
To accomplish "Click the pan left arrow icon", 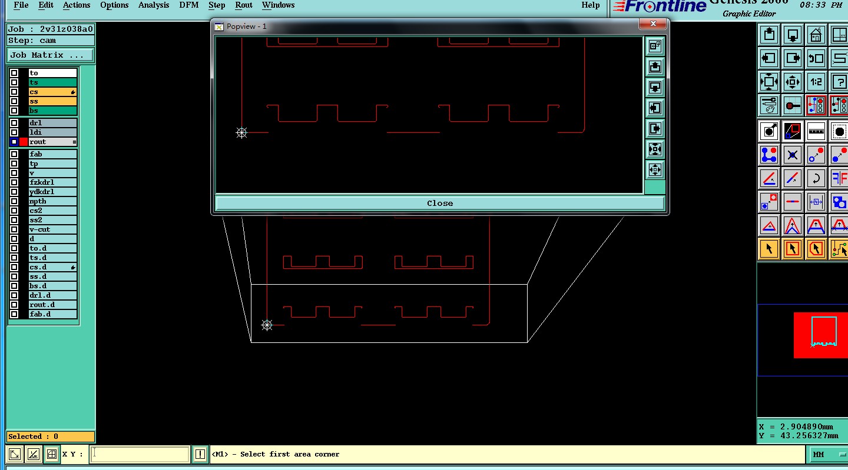I will coord(769,58).
